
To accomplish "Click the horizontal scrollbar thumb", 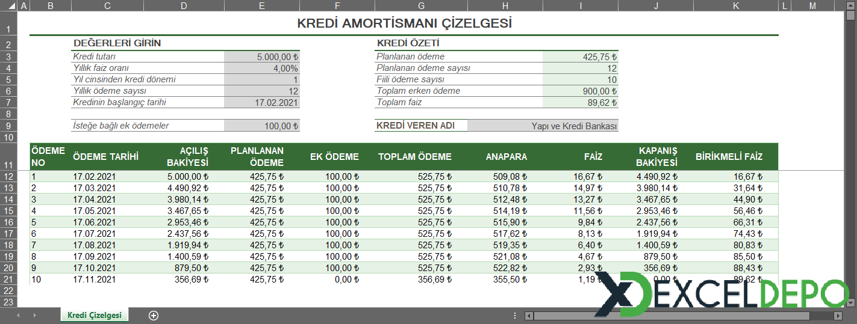I will pyautogui.click(x=673, y=316).
